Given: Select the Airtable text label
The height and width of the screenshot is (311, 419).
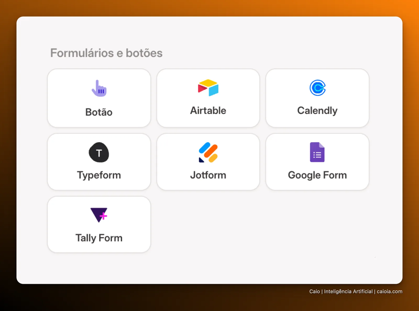Looking at the screenshot, I should point(208,110).
